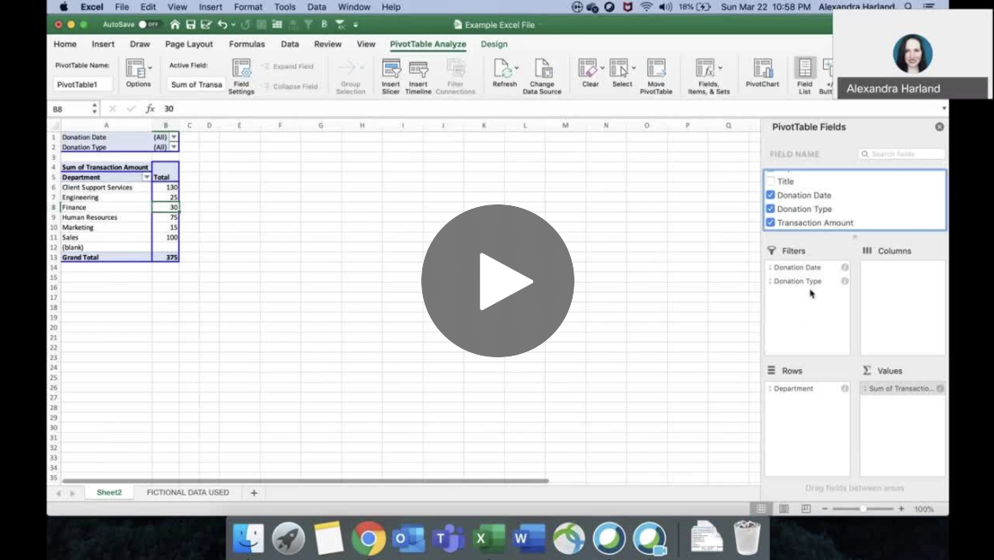
Task: Click the zoom level slider
Action: [862, 509]
